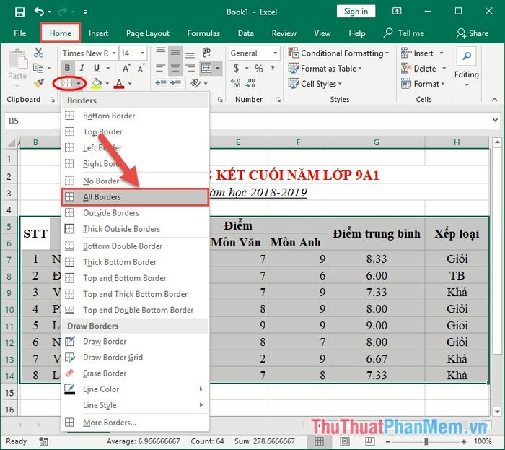Click the Sign in button

(x=356, y=12)
